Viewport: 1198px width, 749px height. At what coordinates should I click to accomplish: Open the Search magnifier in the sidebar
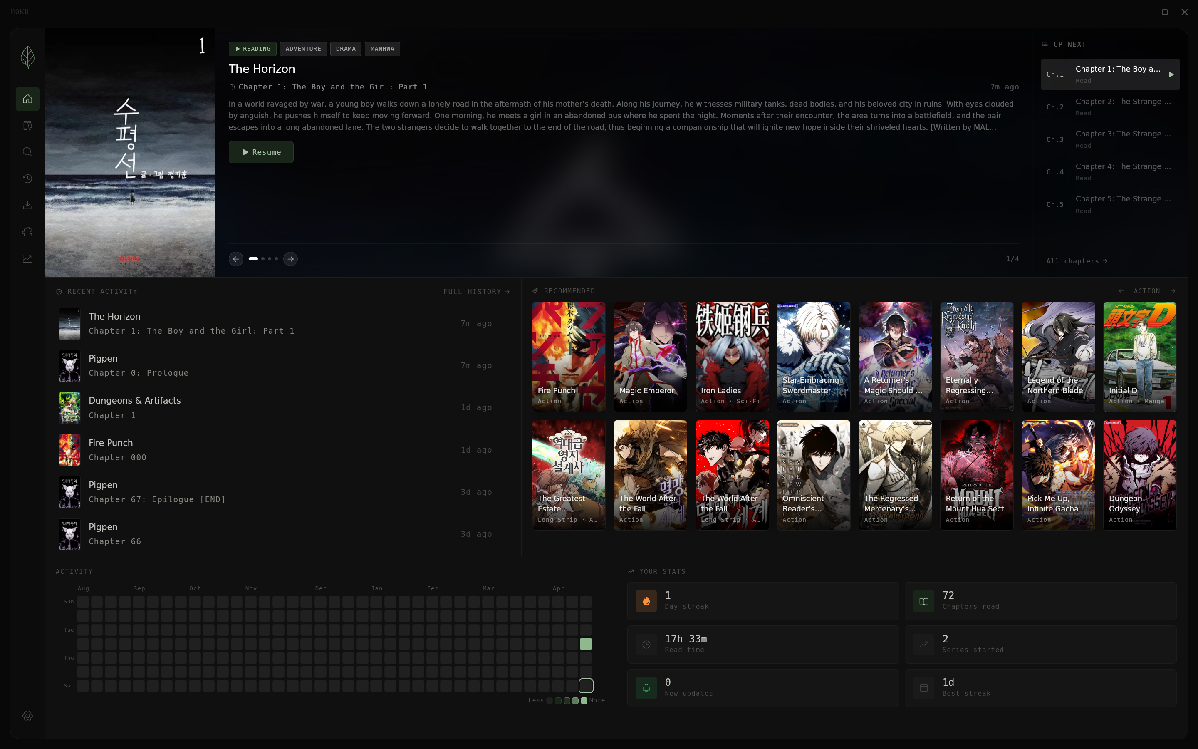click(28, 152)
